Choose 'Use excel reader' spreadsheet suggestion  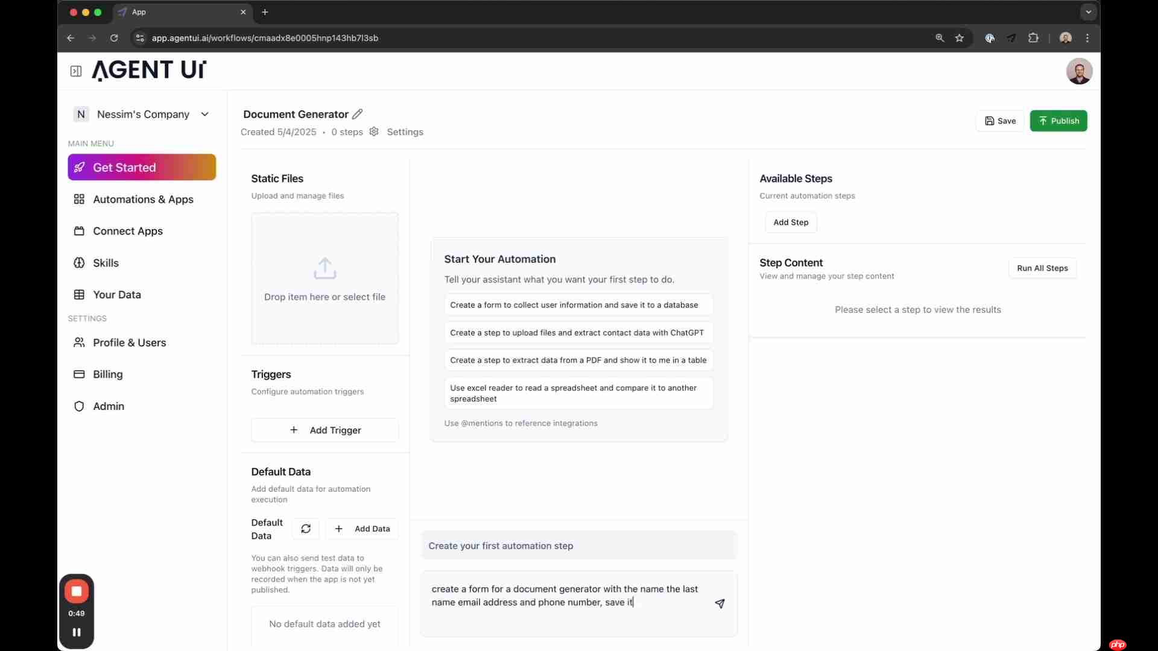click(578, 393)
